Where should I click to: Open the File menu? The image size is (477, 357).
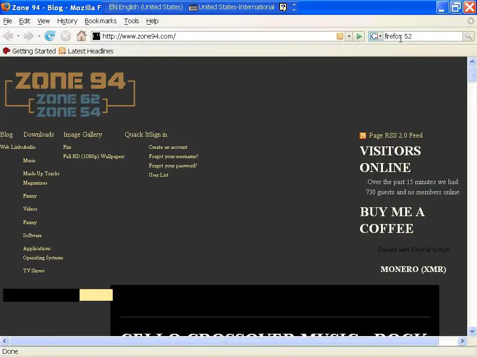[x=7, y=21]
